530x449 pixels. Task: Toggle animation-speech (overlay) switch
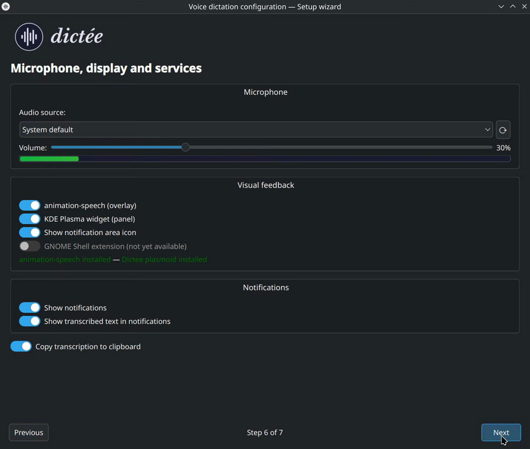[x=29, y=205]
